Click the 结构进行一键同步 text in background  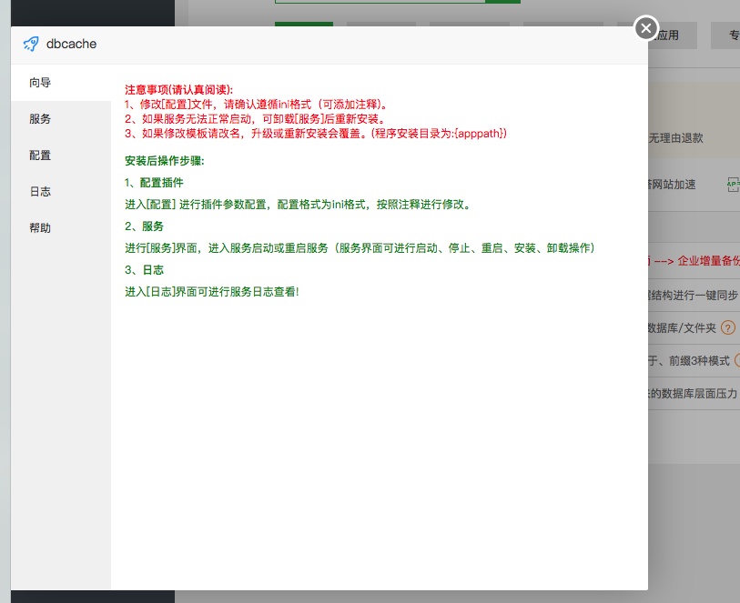pyautogui.click(x=694, y=296)
